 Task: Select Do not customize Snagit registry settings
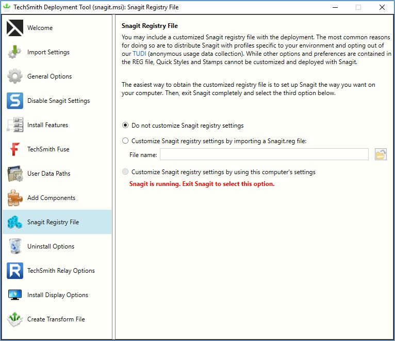pos(125,126)
